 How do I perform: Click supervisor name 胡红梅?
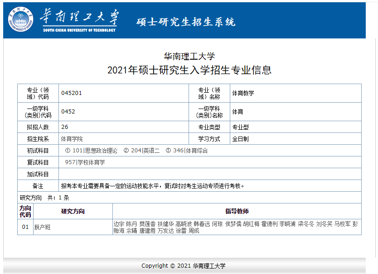click(x=251, y=224)
